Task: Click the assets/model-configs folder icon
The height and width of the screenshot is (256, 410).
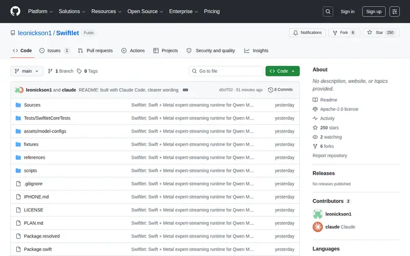Action: point(18,131)
